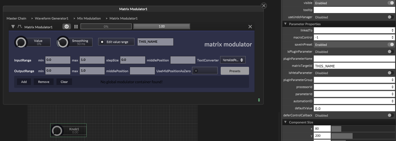Click the y position value field
396x141 pixels.
pyautogui.click(x=322, y=136)
